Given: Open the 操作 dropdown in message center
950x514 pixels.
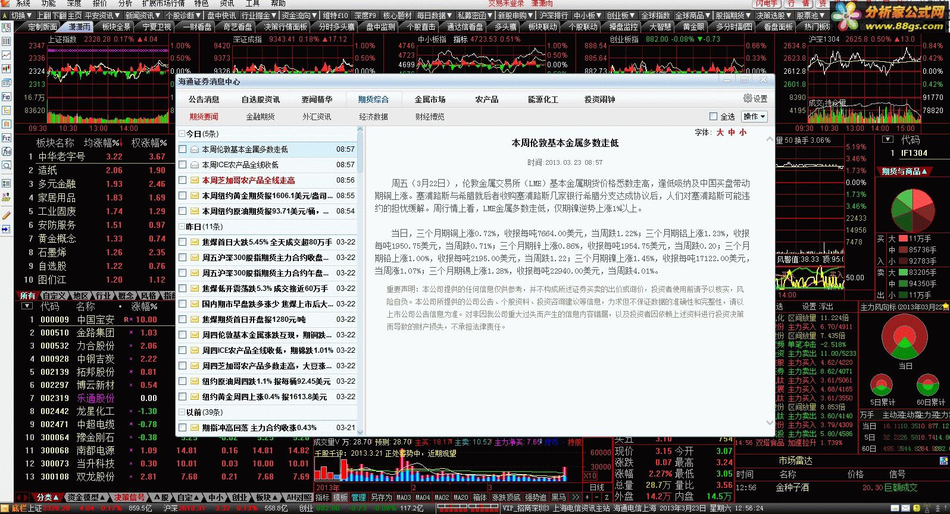Looking at the screenshot, I should point(754,117).
